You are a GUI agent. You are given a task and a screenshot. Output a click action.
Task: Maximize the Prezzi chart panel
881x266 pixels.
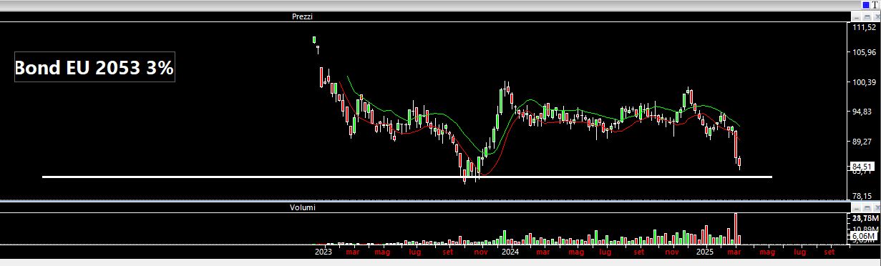click(x=867, y=16)
